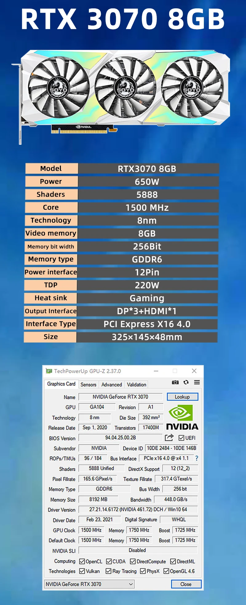Switch to the Sensors tab
This screenshot has height=605, width=246.
[88, 384]
